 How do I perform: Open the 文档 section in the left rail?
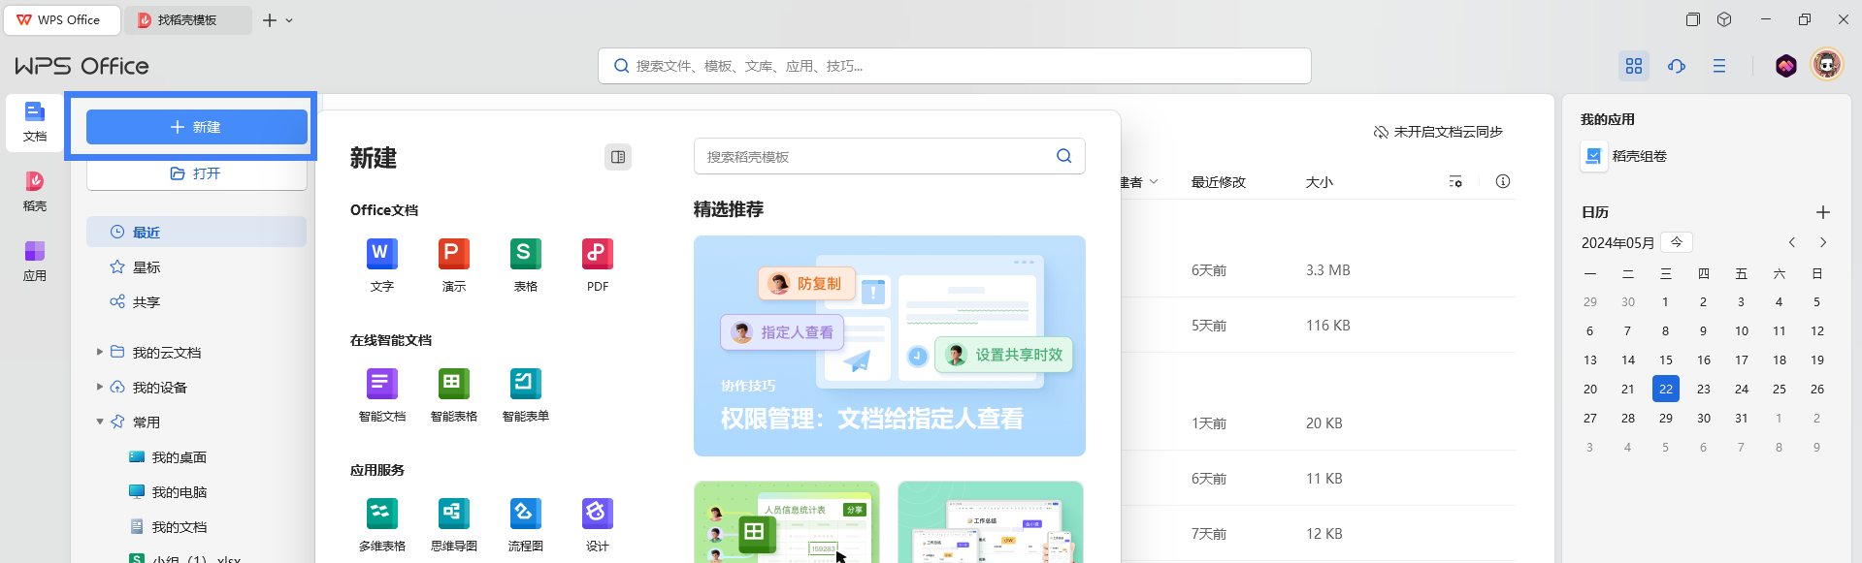click(x=35, y=123)
